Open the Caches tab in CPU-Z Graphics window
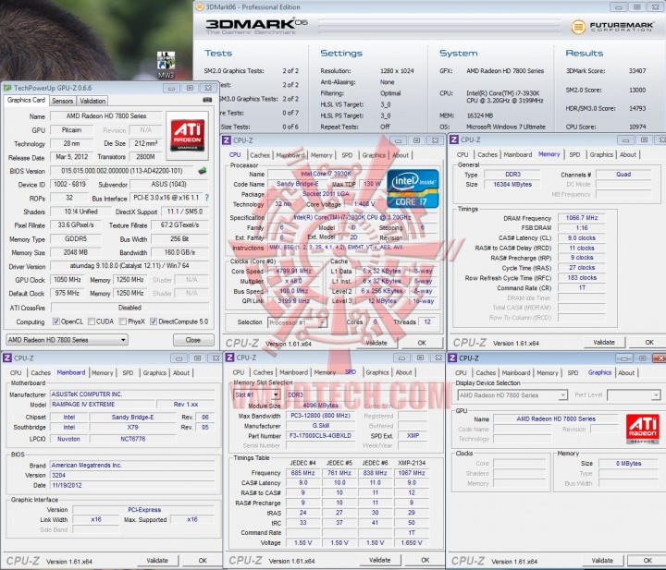666x570 pixels. pos(486,373)
